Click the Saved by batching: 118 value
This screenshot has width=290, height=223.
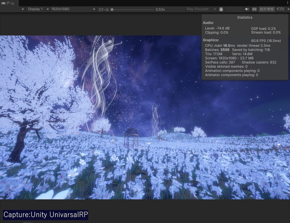[x=251, y=50]
